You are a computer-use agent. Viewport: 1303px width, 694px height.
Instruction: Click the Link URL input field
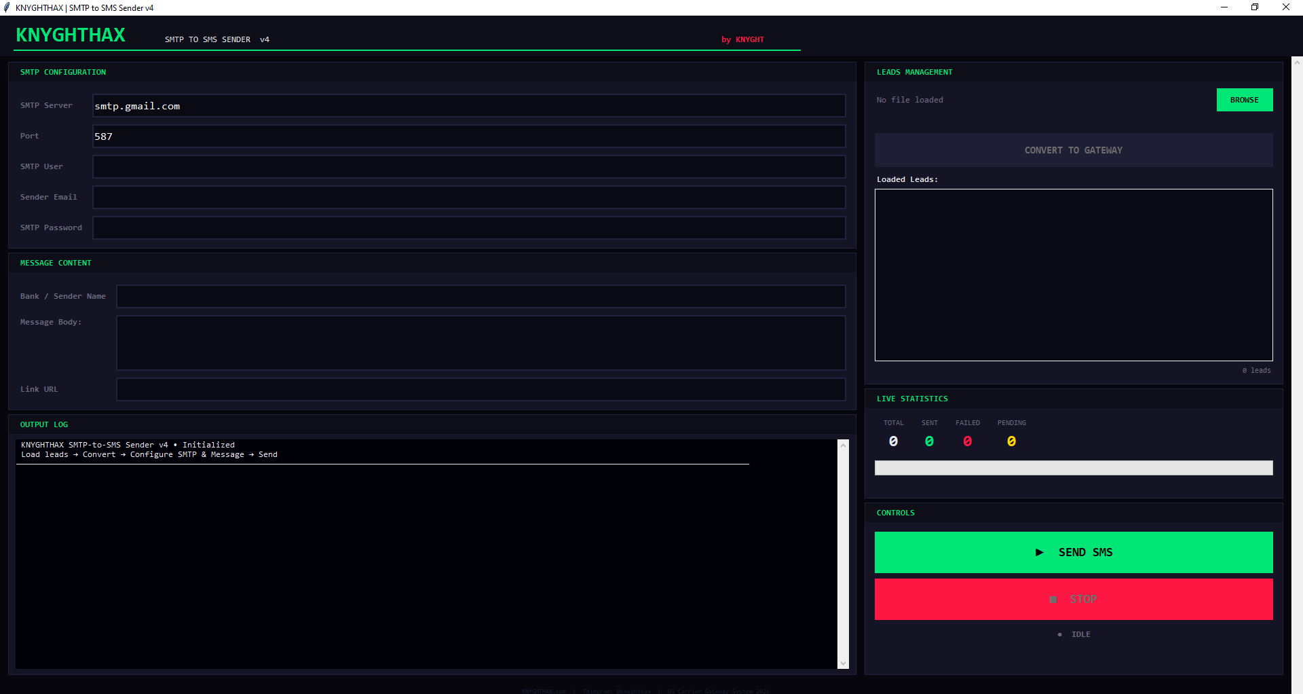pos(481,390)
